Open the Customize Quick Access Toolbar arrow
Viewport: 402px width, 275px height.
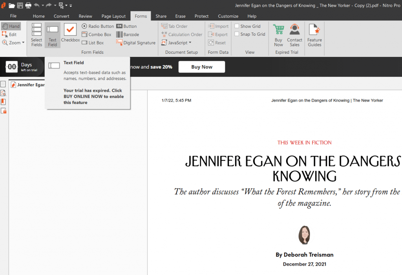click(71, 5)
